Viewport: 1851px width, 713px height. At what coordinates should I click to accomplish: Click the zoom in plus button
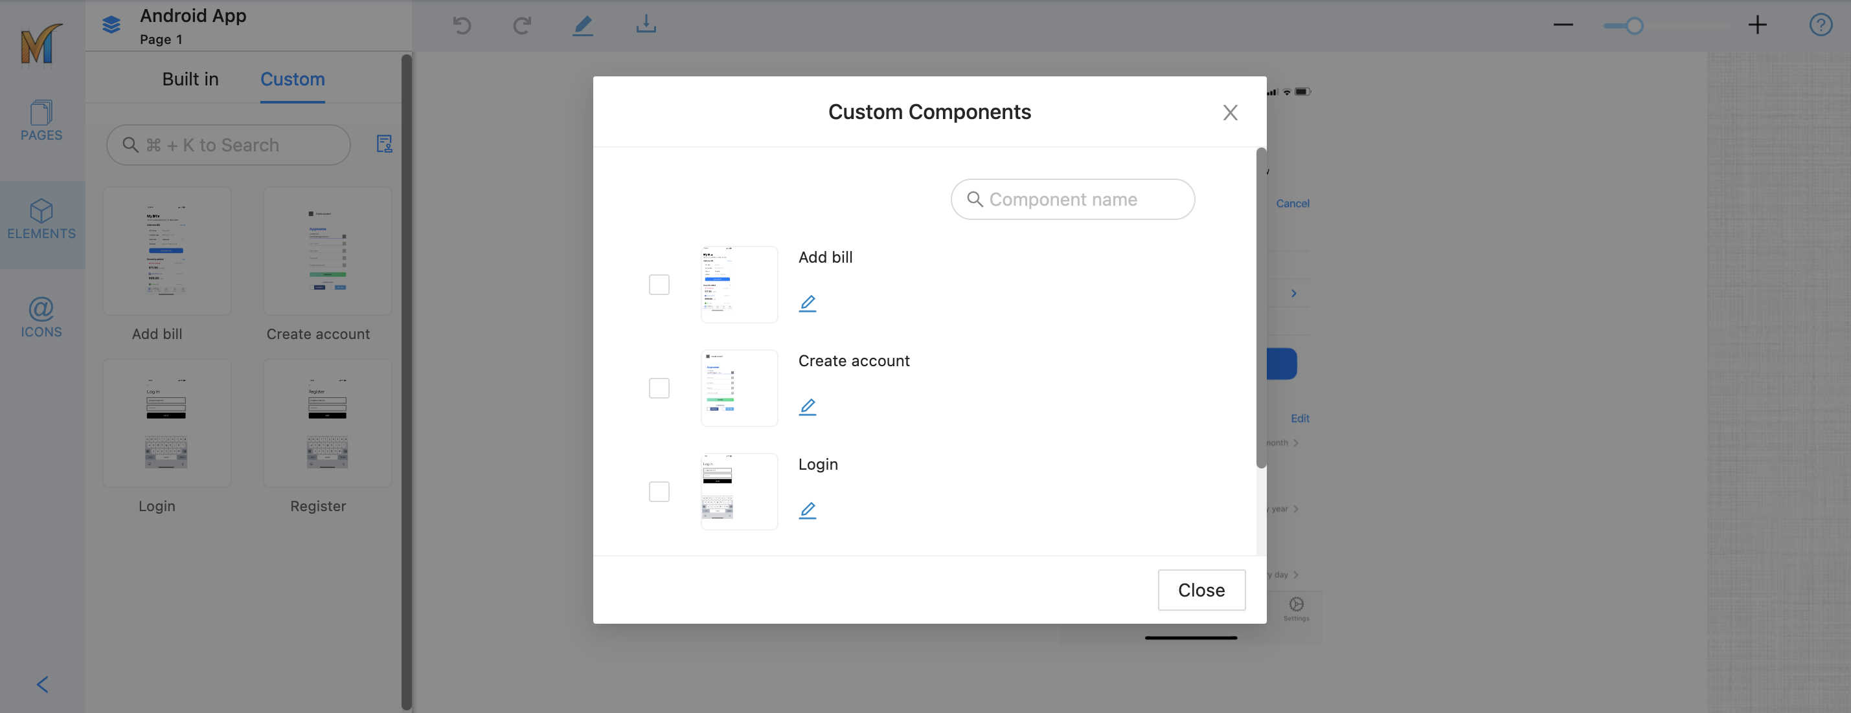click(x=1757, y=25)
